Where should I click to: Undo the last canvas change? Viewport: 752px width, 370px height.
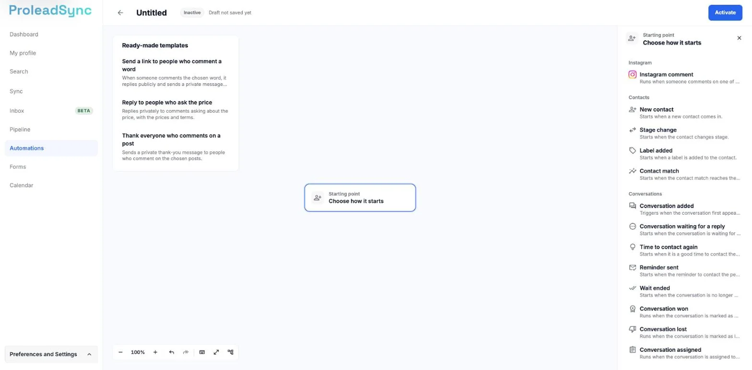click(171, 352)
